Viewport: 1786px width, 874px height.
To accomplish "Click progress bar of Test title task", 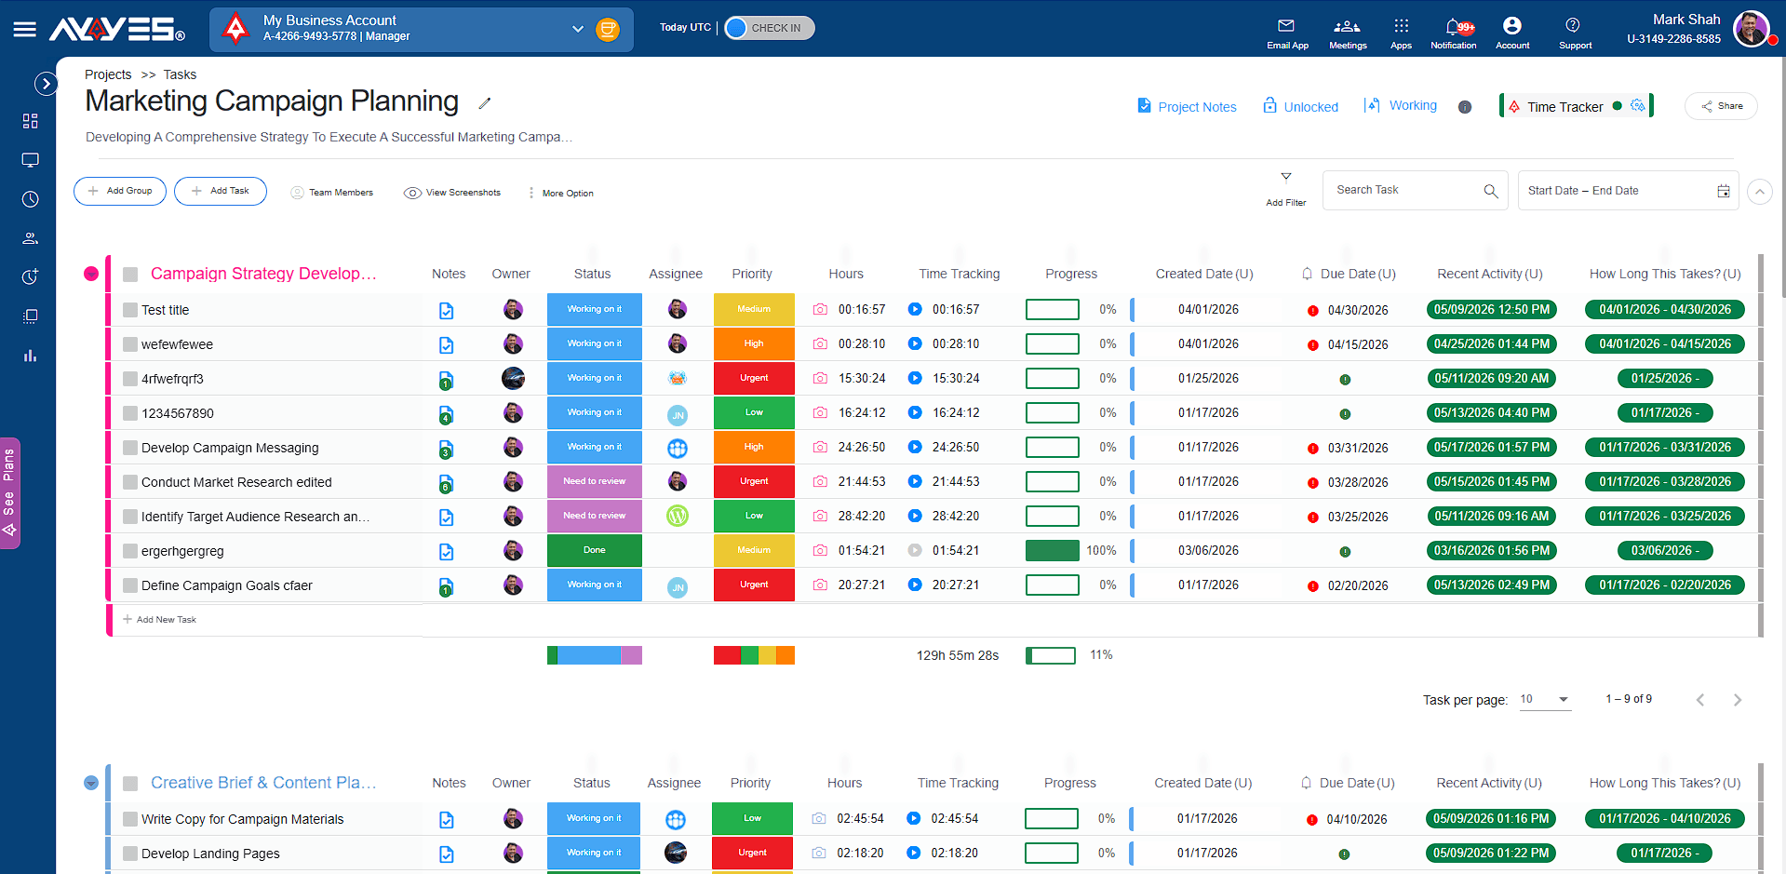I will [x=1053, y=309].
